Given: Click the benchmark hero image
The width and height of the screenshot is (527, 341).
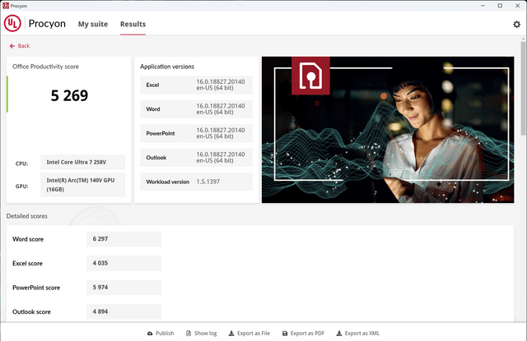Looking at the screenshot, I should pos(388,130).
